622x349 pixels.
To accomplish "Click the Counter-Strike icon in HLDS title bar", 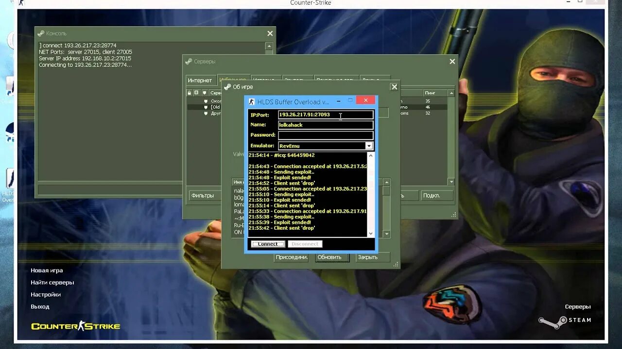I will 252,102.
